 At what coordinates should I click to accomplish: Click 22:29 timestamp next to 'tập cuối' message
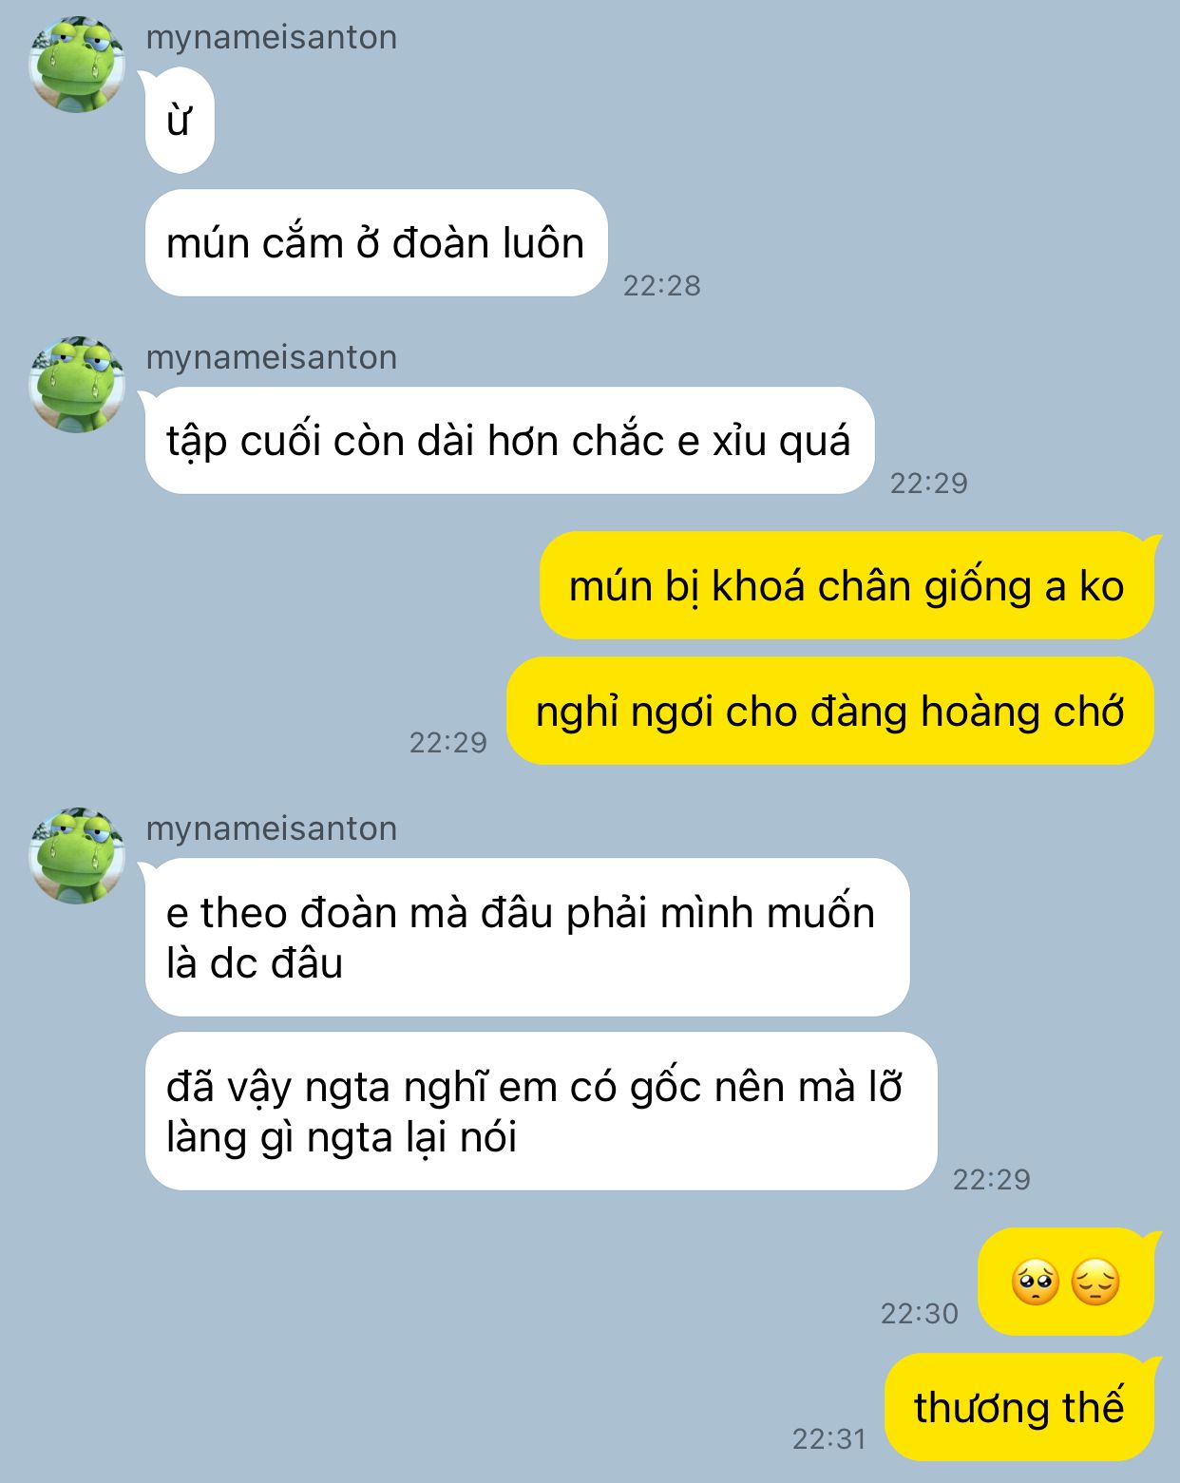929,483
